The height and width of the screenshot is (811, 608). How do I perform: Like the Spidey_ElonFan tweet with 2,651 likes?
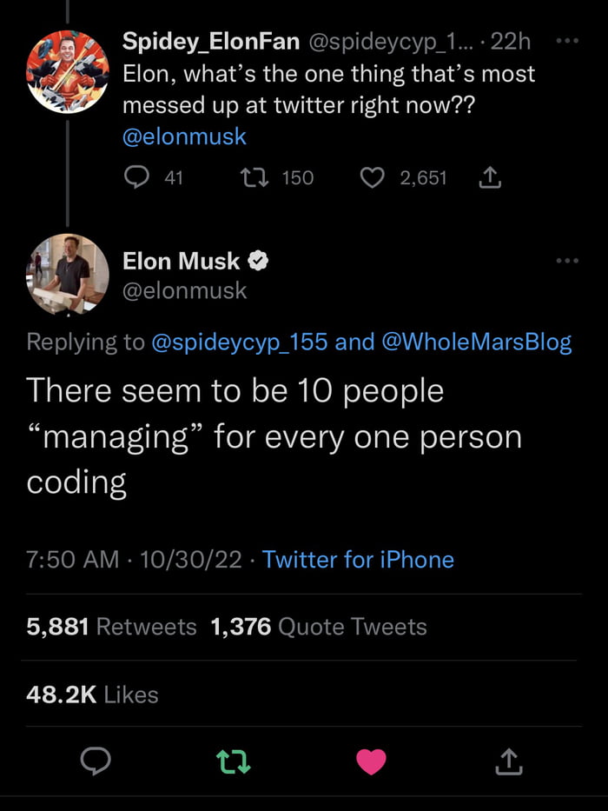point(373,177)
